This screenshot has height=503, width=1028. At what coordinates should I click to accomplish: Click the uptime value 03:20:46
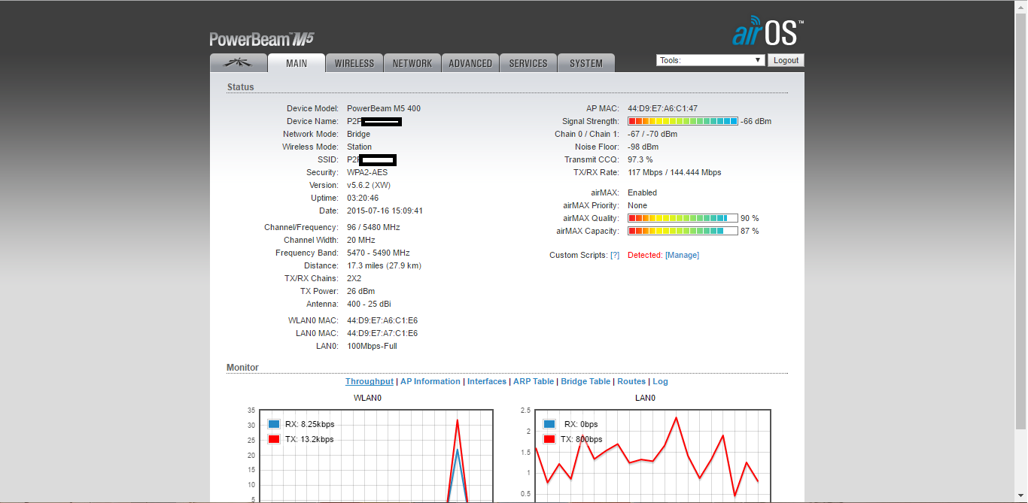363,198
